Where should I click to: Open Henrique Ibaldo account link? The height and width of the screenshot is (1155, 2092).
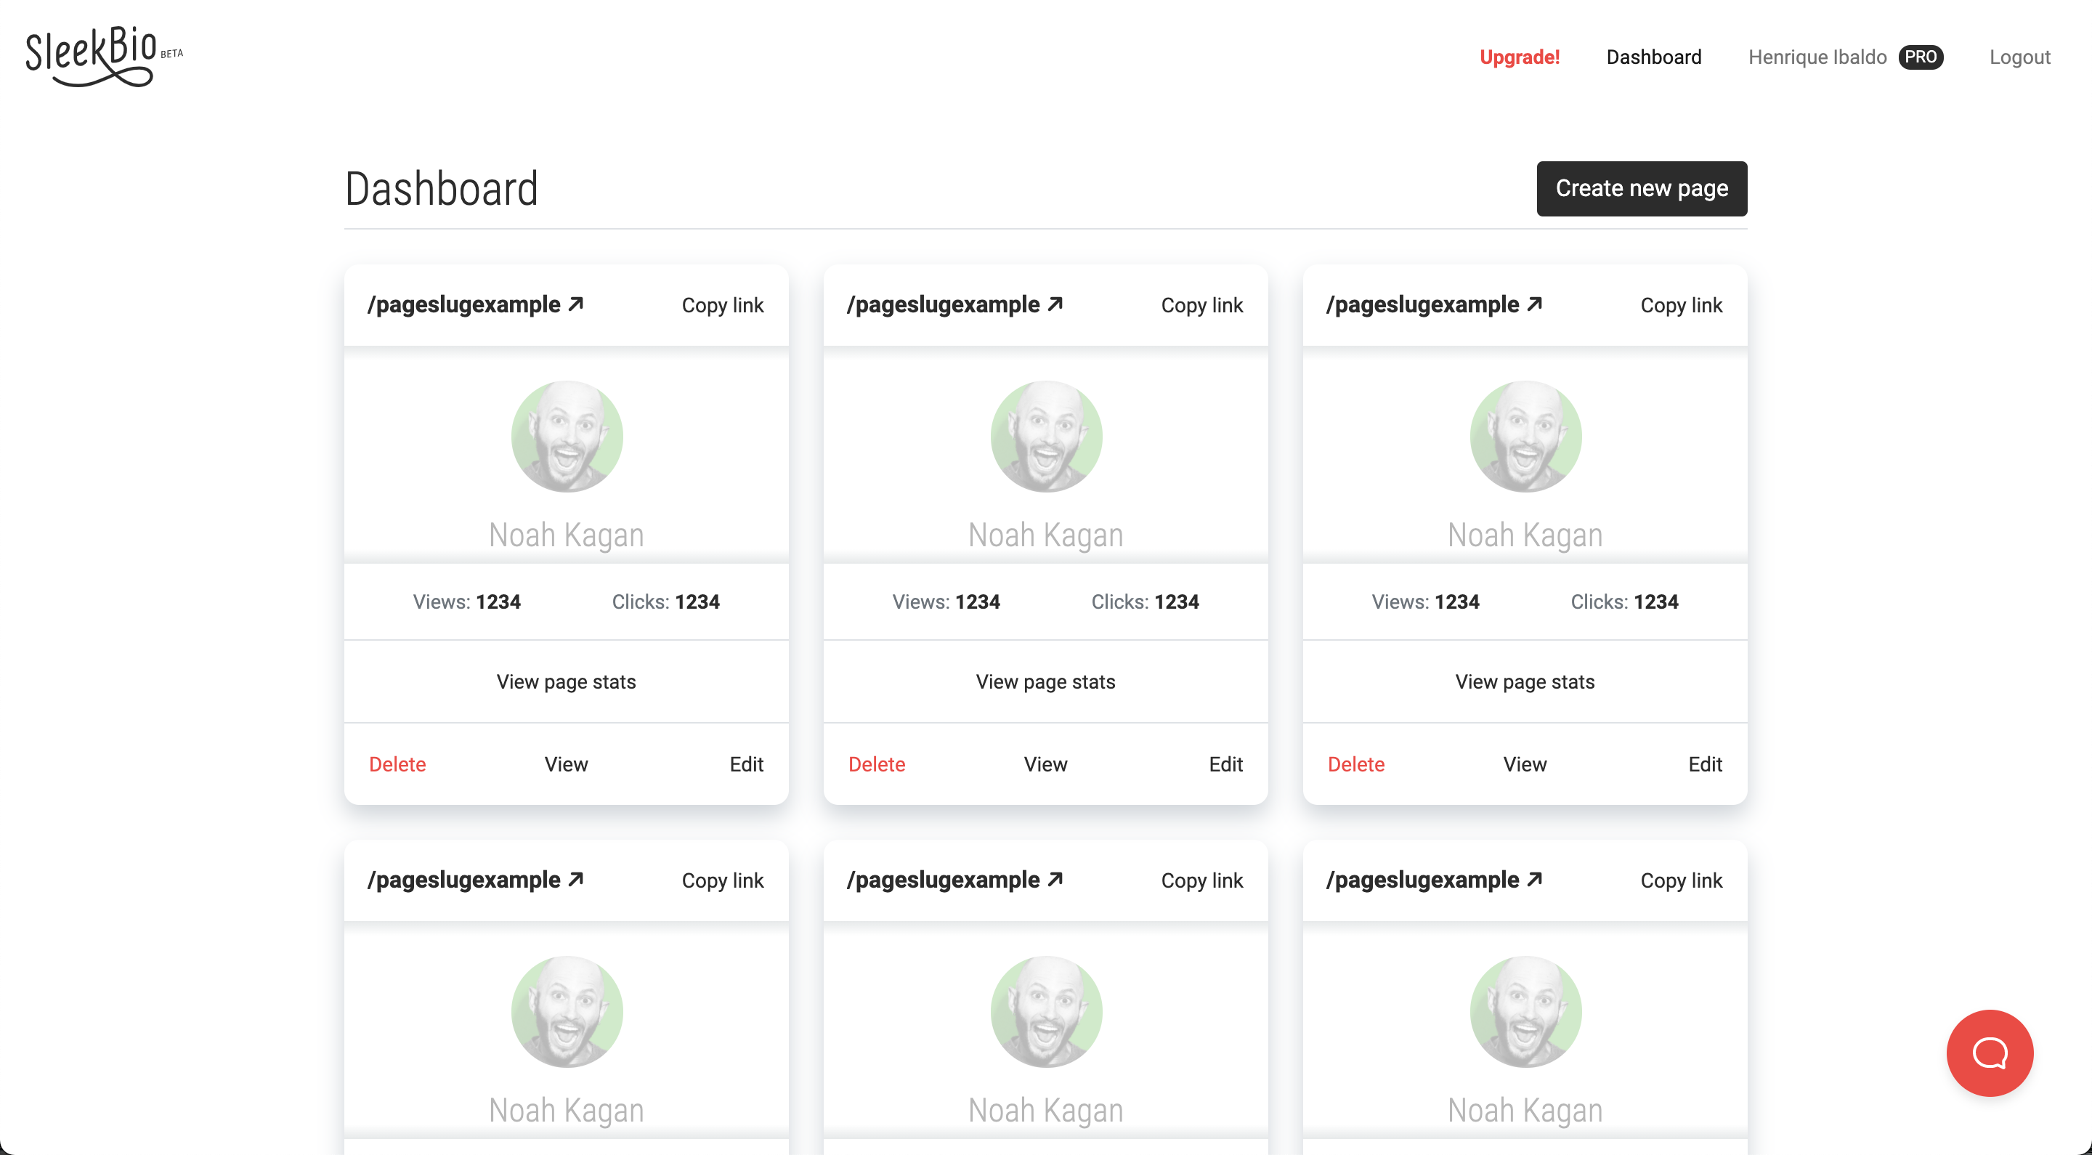coord(1817,57)
